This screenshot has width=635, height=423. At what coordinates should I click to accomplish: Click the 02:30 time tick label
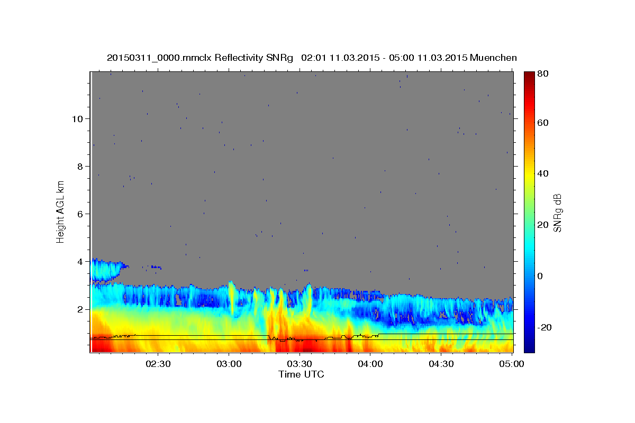coord(158,364)
